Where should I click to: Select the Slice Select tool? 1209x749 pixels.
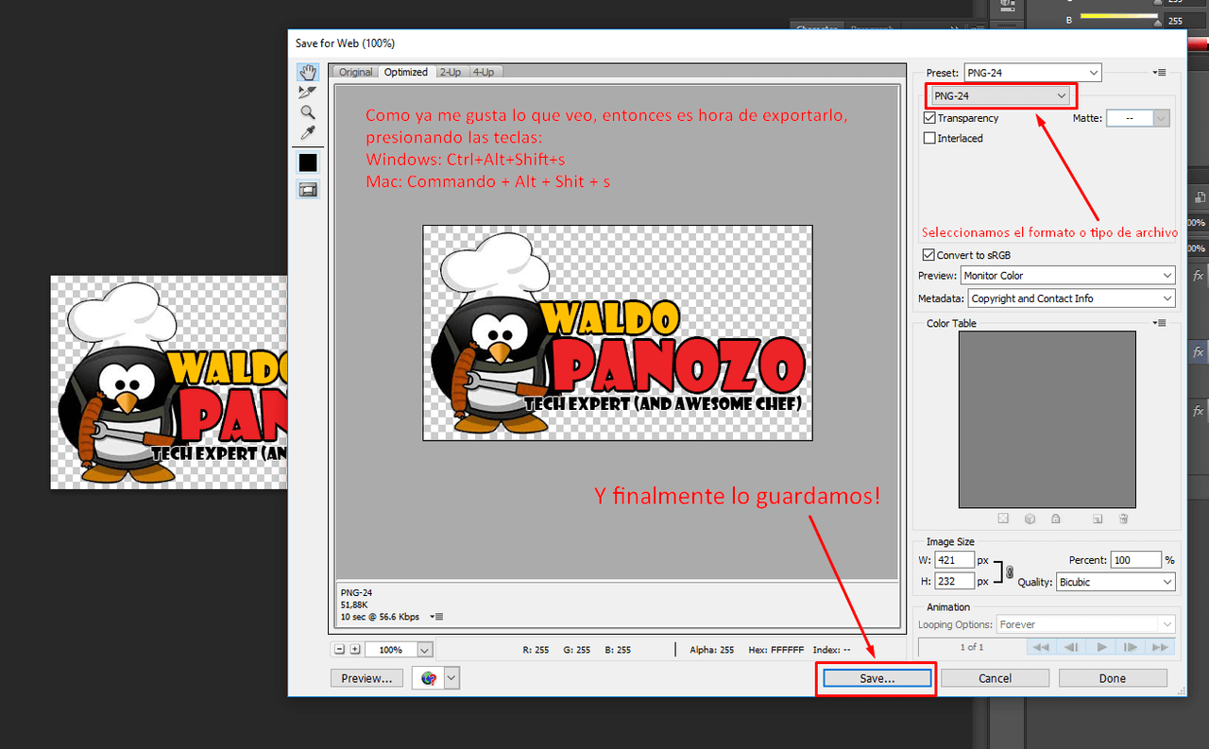(x=308, y=93)
